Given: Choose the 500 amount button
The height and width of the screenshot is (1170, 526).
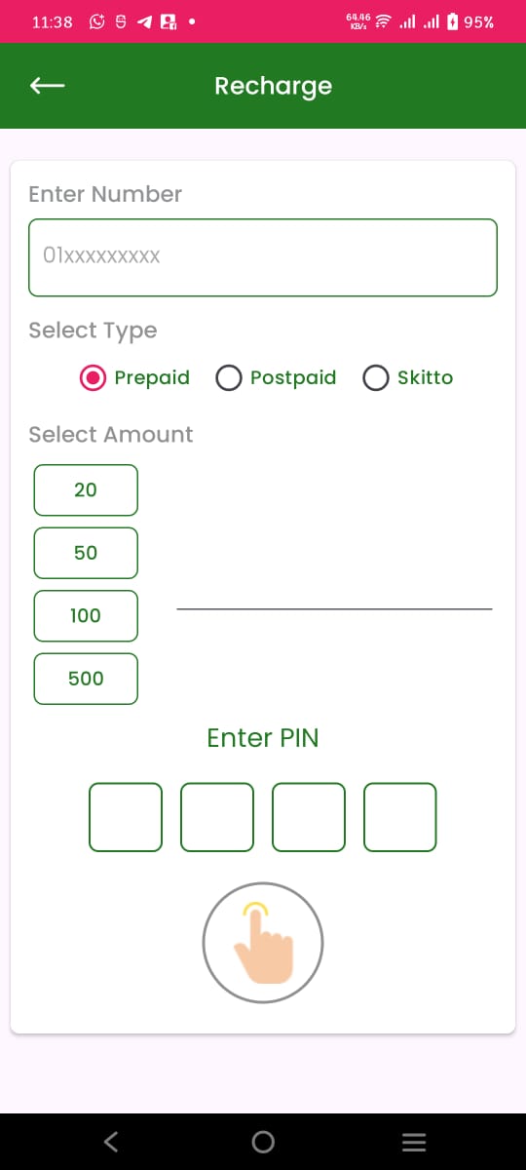Looking at the screenshot, I should 86,679.
